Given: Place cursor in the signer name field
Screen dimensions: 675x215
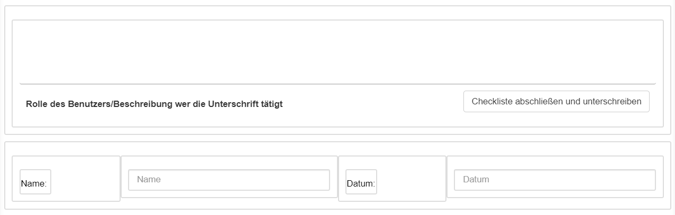Looking at the screenshot, I should (229, 180).
